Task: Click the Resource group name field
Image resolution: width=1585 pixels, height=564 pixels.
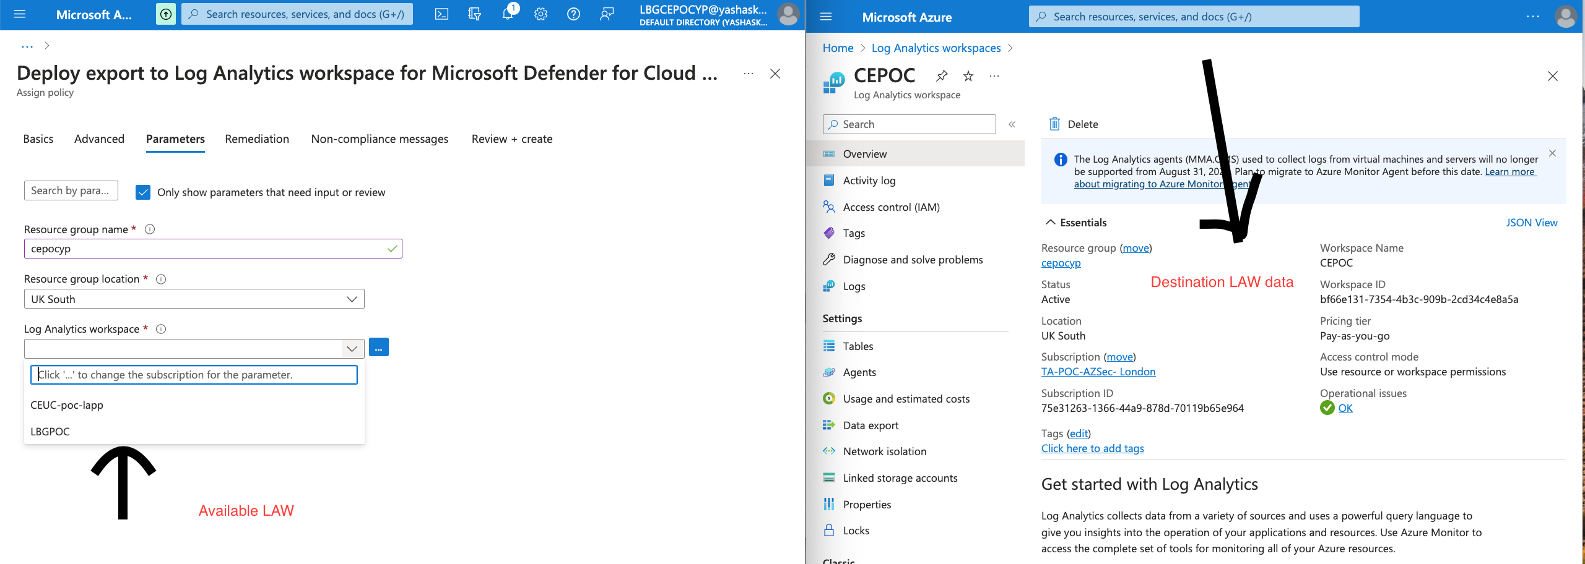Action: click(x=213, y=249)
